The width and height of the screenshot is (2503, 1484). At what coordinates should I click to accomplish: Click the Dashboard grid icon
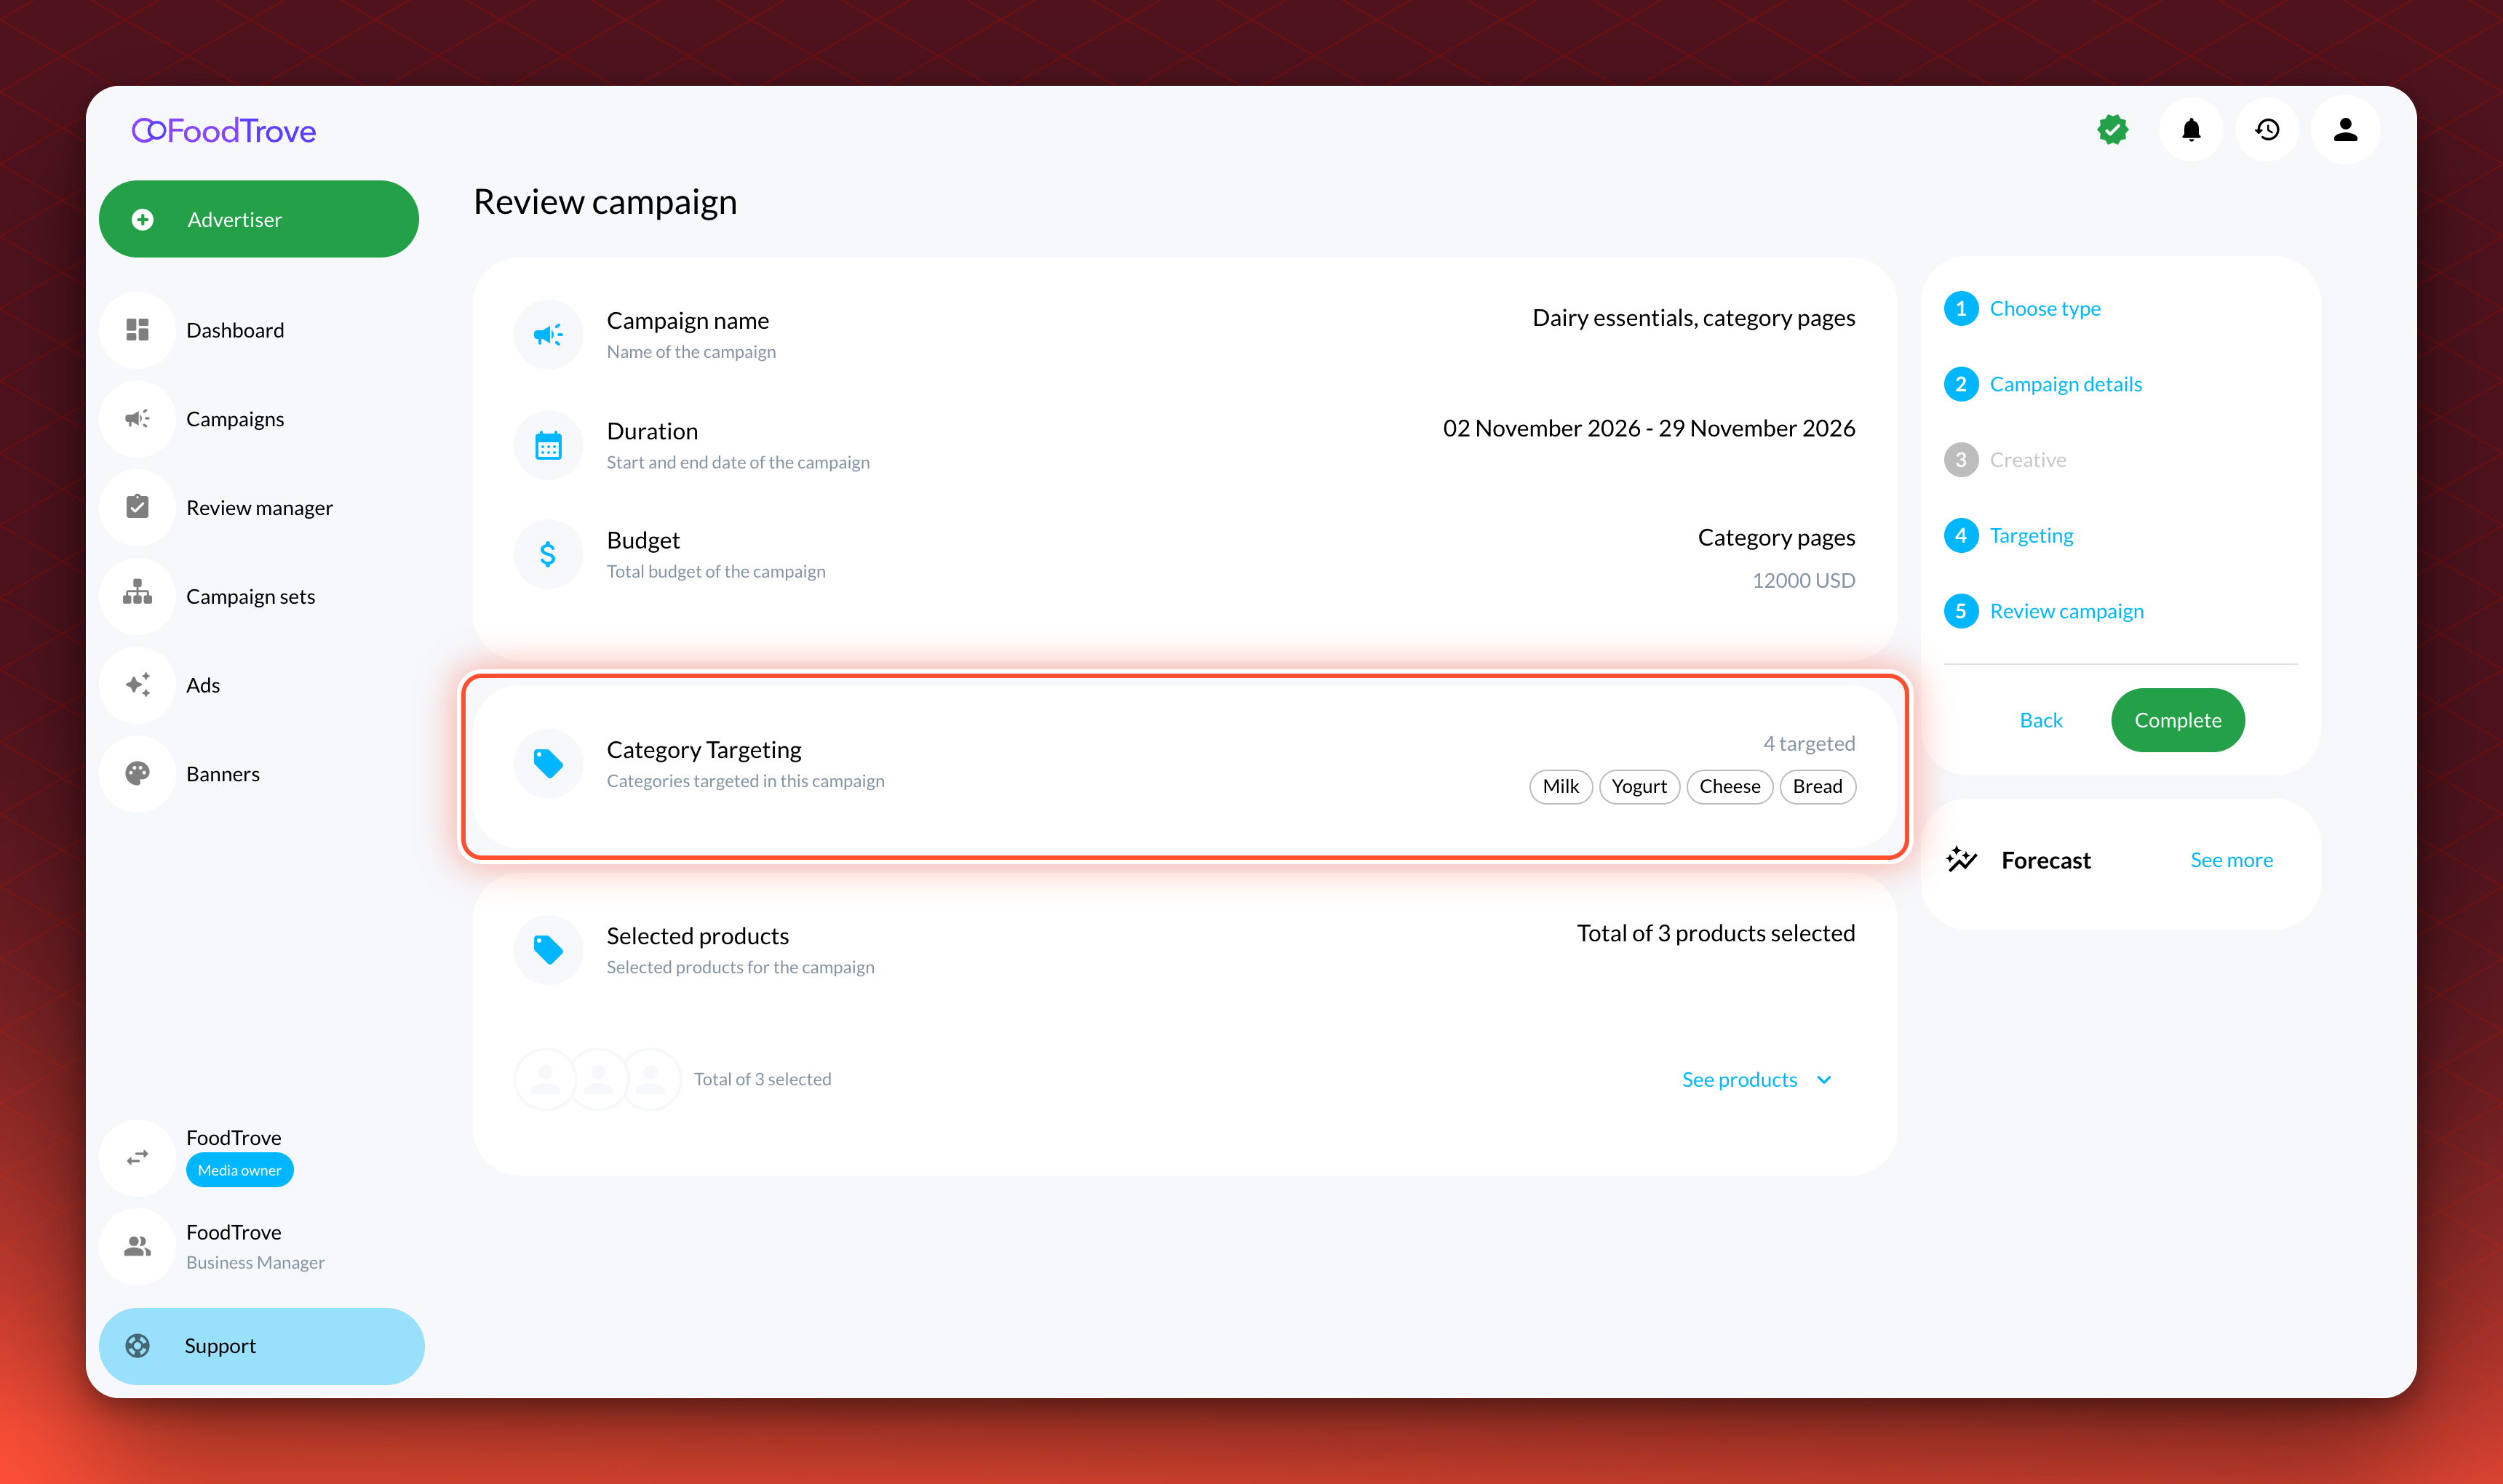pos(138,330)
